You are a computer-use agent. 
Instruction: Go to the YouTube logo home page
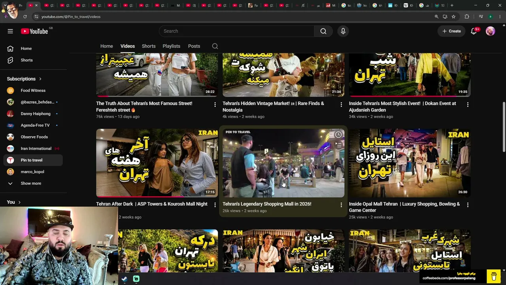pyautogui.click(x=34, y=31)
